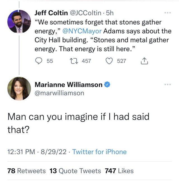Open Jeff Coltin's profile picture
The height and width of the screenshot is (181, 179).
(x=19, y=22)
